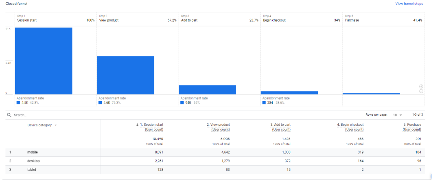The image size is (442, 190).
Task: Click the Add to cart funnel bar
Action: (208, 90)
